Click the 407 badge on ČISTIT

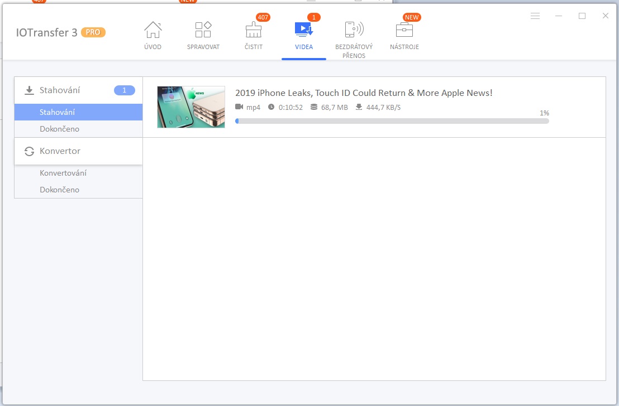pyautogui.click(x=263, y=17)
